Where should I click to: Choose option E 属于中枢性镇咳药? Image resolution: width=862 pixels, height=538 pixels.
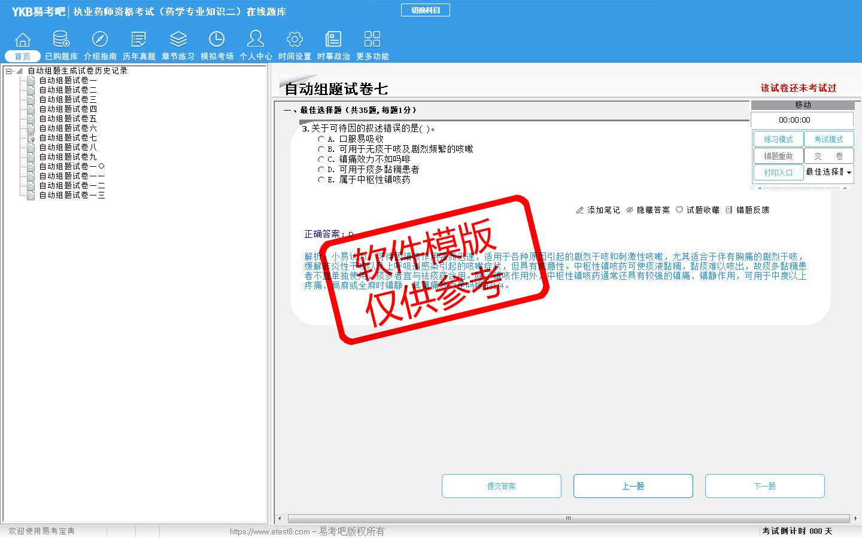click(x=321, y=180)
